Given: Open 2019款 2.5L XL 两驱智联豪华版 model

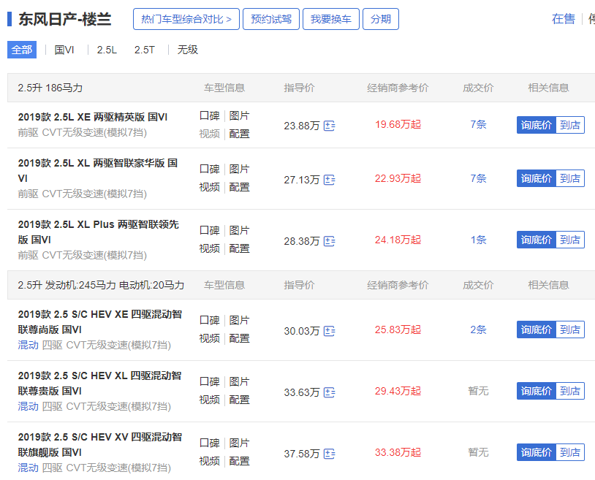Looking at the screenshot, I should [x=98, y=171].
